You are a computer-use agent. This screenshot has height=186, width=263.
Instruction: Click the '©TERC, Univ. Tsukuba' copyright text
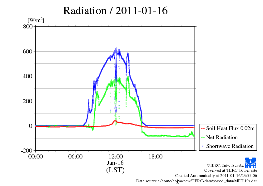(225, 165)
